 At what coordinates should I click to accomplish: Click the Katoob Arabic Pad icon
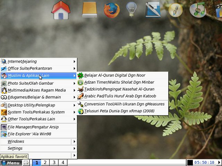80,96
